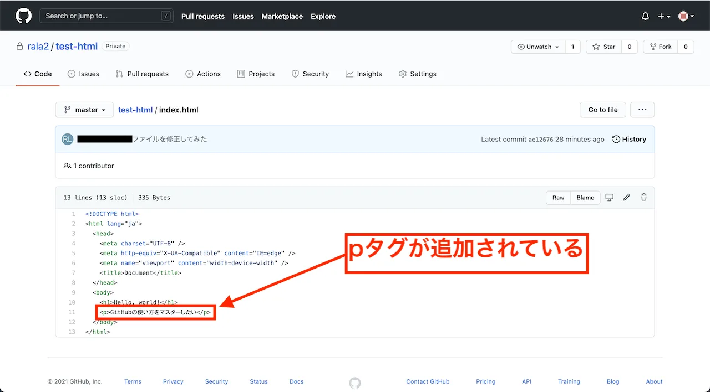Open the Projects tab
The width and height of the screenshot is (710, 392).
pos(256,74)
